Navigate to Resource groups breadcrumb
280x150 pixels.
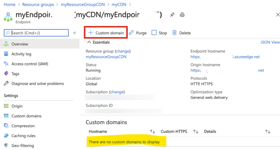[38, 4]
